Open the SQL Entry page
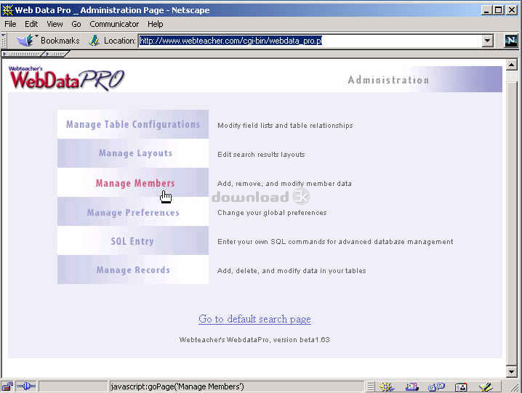522x393 pixels. [x=132, y=241]
